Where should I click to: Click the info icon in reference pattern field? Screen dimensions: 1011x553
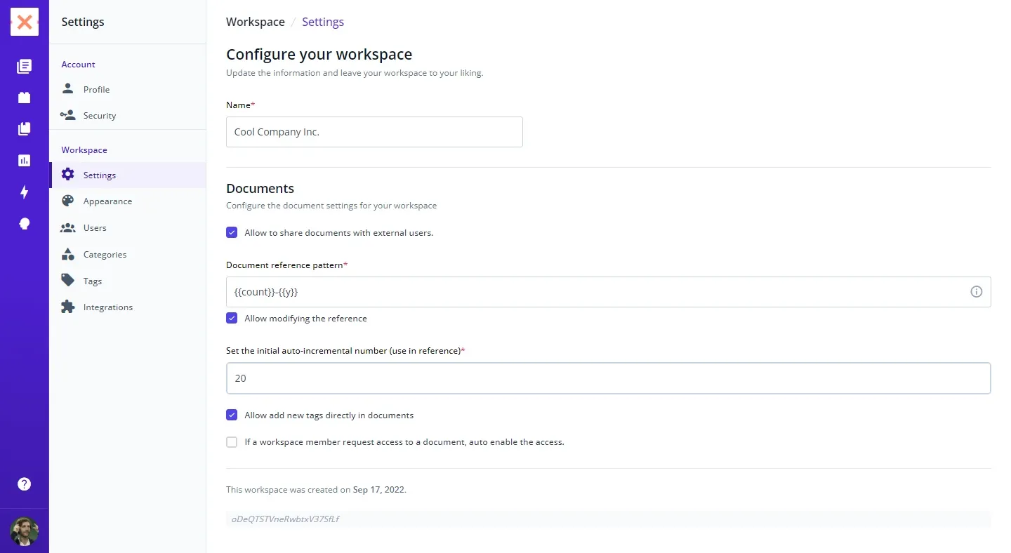point(976,292)
